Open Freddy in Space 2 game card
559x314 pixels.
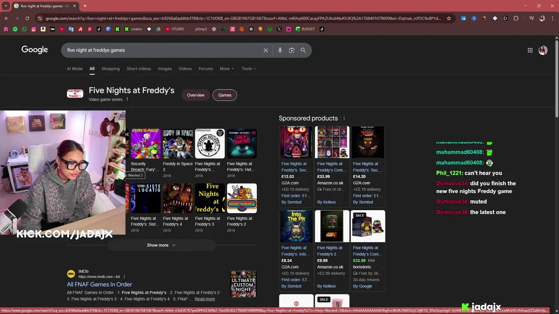(178, 153)
